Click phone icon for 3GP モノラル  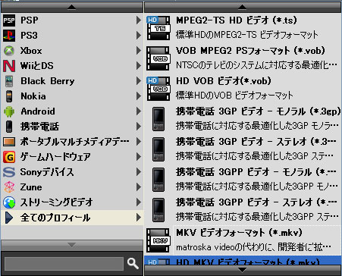[158, 119]
